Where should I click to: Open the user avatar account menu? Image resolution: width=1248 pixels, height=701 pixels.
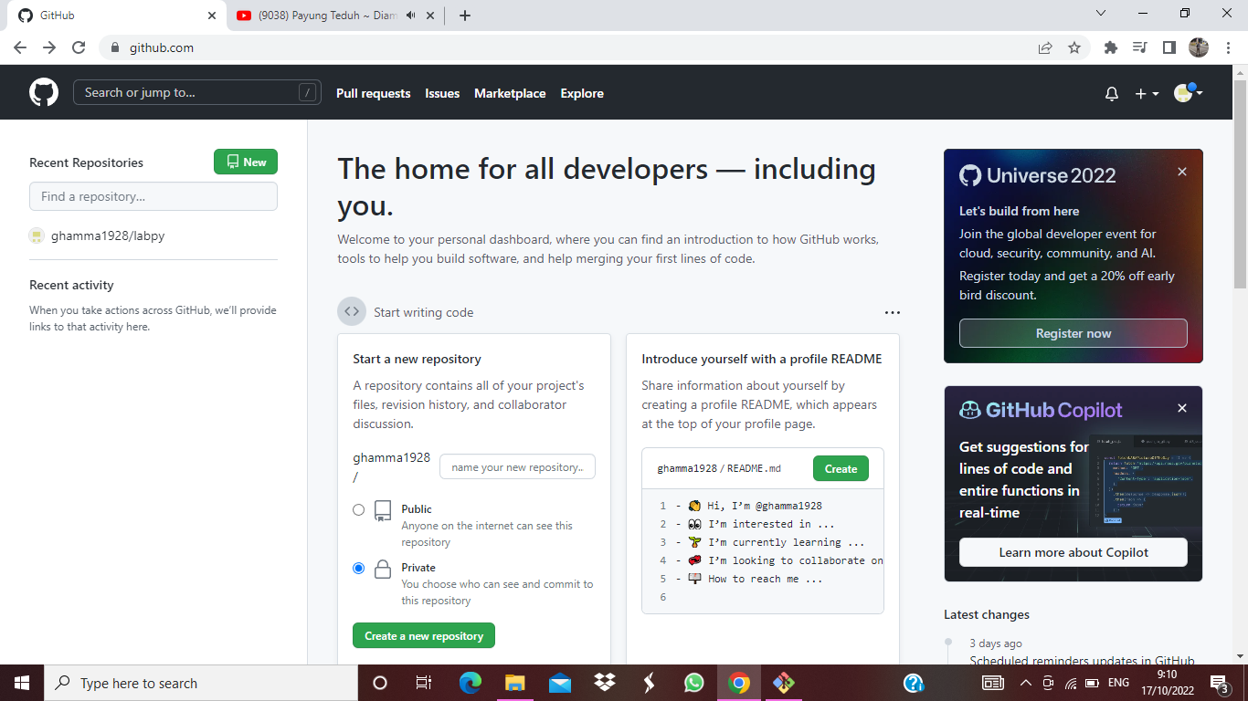click(x=1188, y=92)
